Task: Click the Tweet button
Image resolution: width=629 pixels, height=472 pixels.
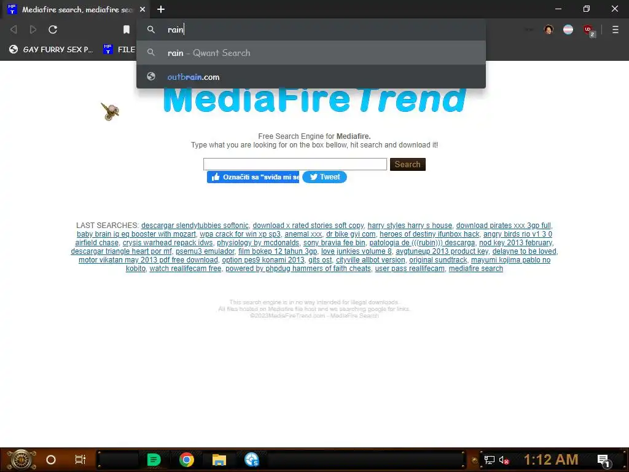Action: pyautogui.click(x=324, y=177)
